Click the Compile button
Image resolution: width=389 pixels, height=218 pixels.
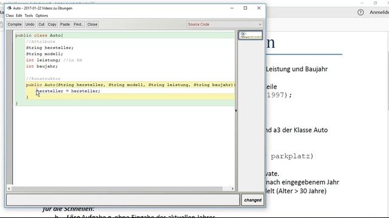pyautogui.click(x=15, y=24)
